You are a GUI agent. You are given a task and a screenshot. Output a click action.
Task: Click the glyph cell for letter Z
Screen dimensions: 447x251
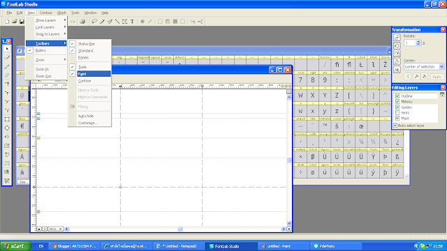[x=337, y=96]
